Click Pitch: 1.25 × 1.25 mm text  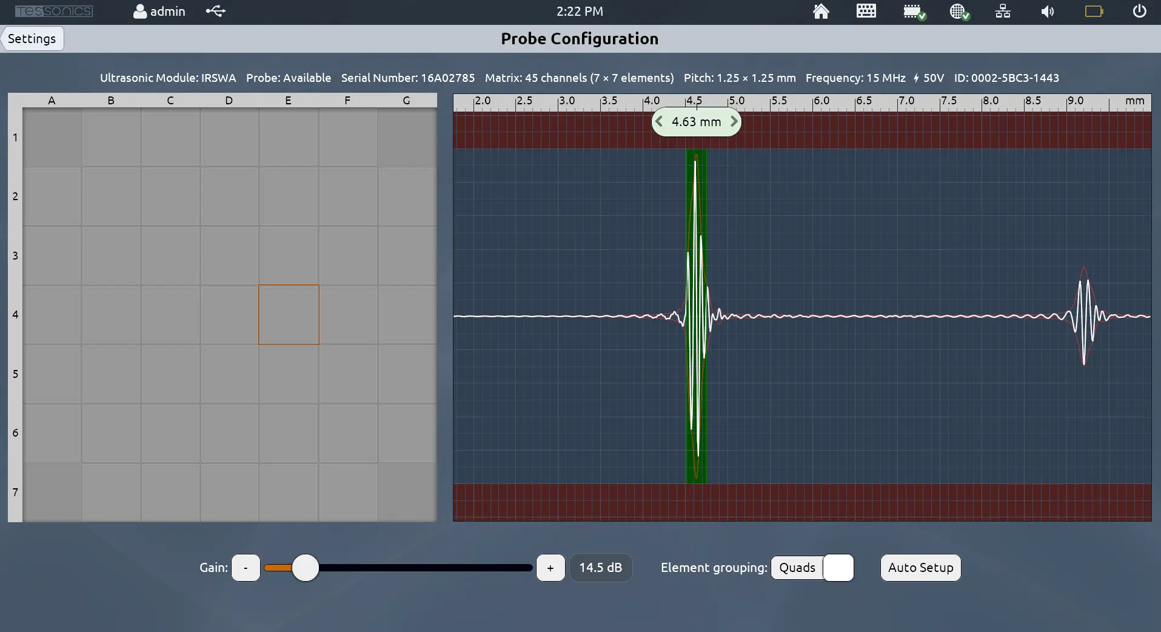[x=740, y=78]
